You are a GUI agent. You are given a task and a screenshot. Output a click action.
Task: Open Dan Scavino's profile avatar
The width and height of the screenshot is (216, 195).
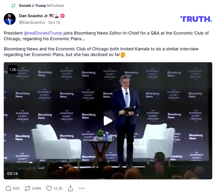tap(10, 19)
